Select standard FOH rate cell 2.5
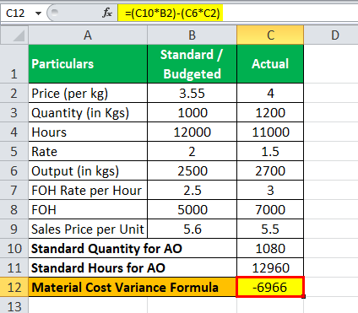The width and height of the screenshot is (358, 313). click(x=192, y=190)
